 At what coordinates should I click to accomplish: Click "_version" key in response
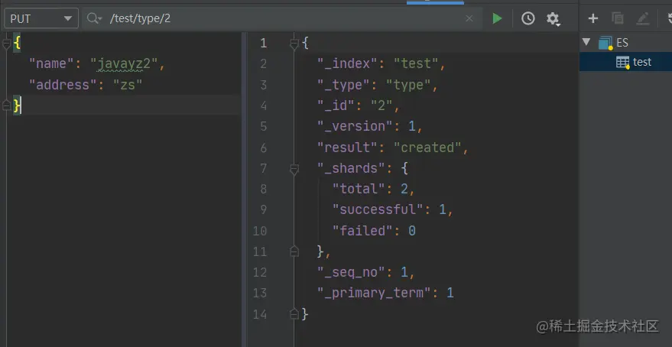pos(355,126)
